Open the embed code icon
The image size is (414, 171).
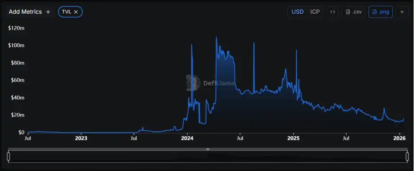333,12
